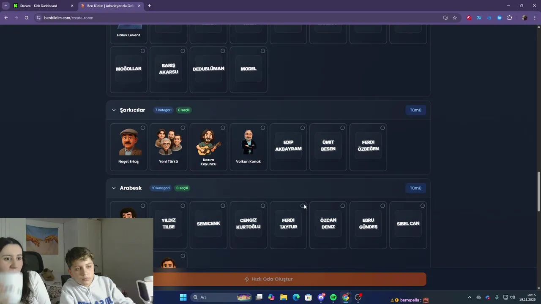This screenshot has height=304, width=541.
Task: Open the 7TV extension icon
Action: [x=479, y=18]
